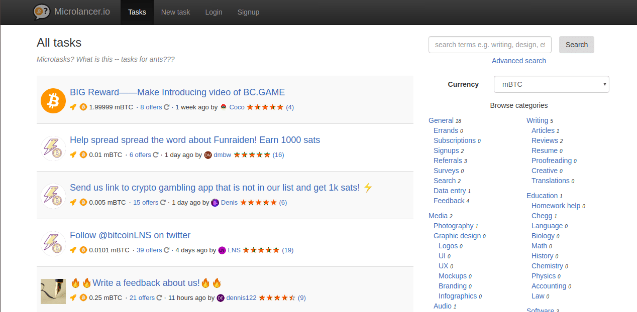
Task: Click the bitcoin coin icon beside 1.99999 mBTC
Action: point(83,107)
